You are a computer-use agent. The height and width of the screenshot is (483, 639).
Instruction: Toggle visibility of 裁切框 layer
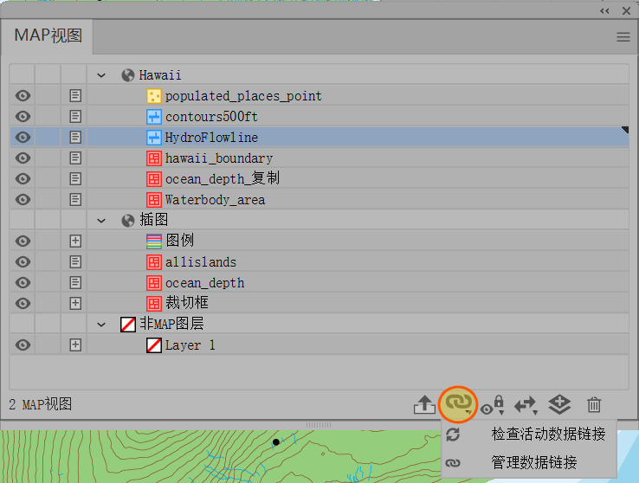23,304
